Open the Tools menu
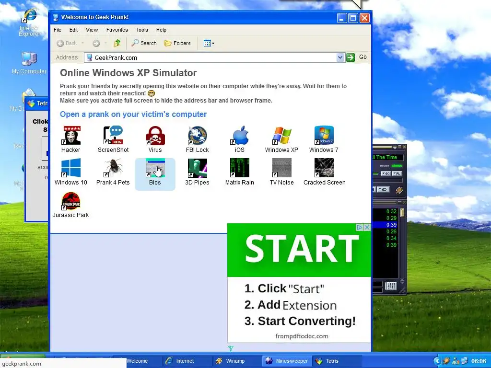The image size is (491, 368). coord(142,30)
